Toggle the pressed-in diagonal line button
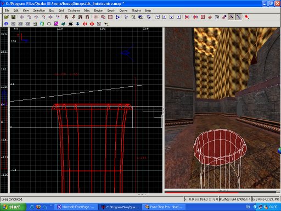Viewport: 281px width, 211px height. (x=238, y=17)
